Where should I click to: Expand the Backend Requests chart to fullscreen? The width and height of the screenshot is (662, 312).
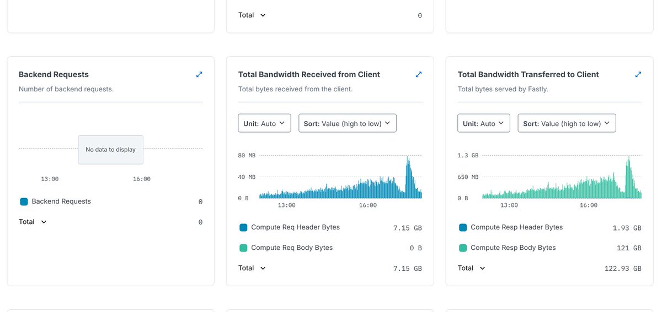[x=199, y=74]
